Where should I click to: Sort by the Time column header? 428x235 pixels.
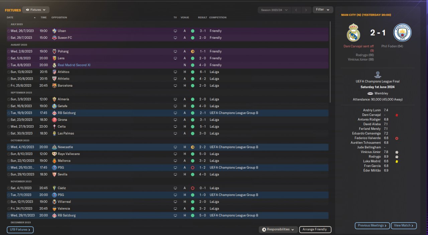[x=44, y=17]
